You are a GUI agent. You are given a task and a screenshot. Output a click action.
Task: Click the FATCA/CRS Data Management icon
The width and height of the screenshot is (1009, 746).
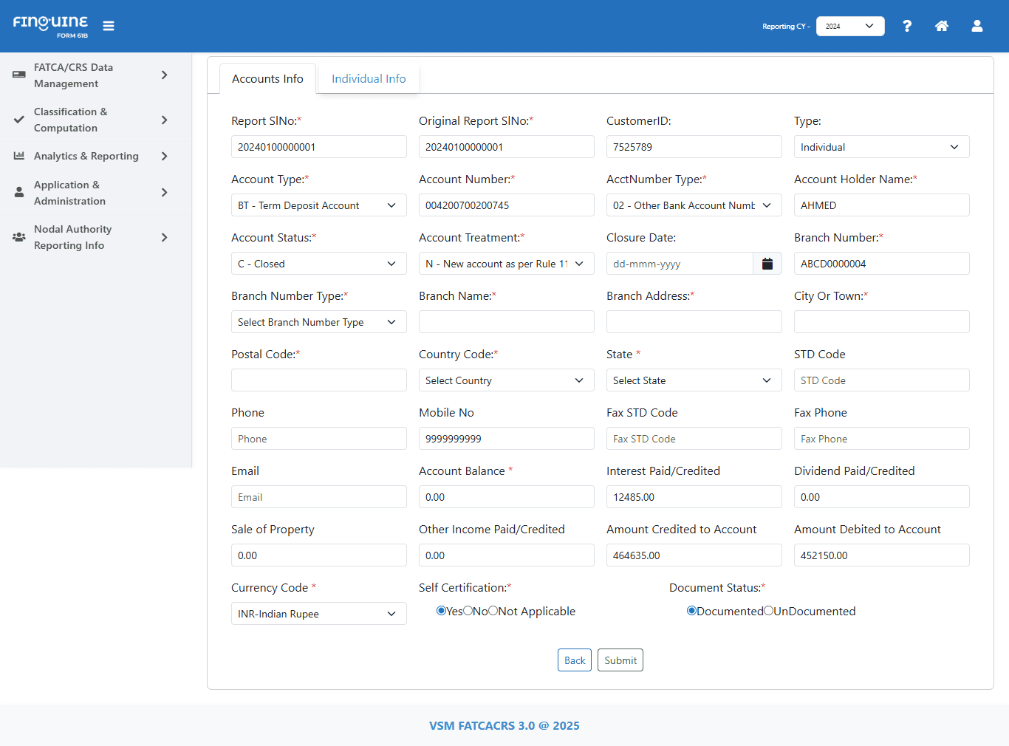pos(19,75)
